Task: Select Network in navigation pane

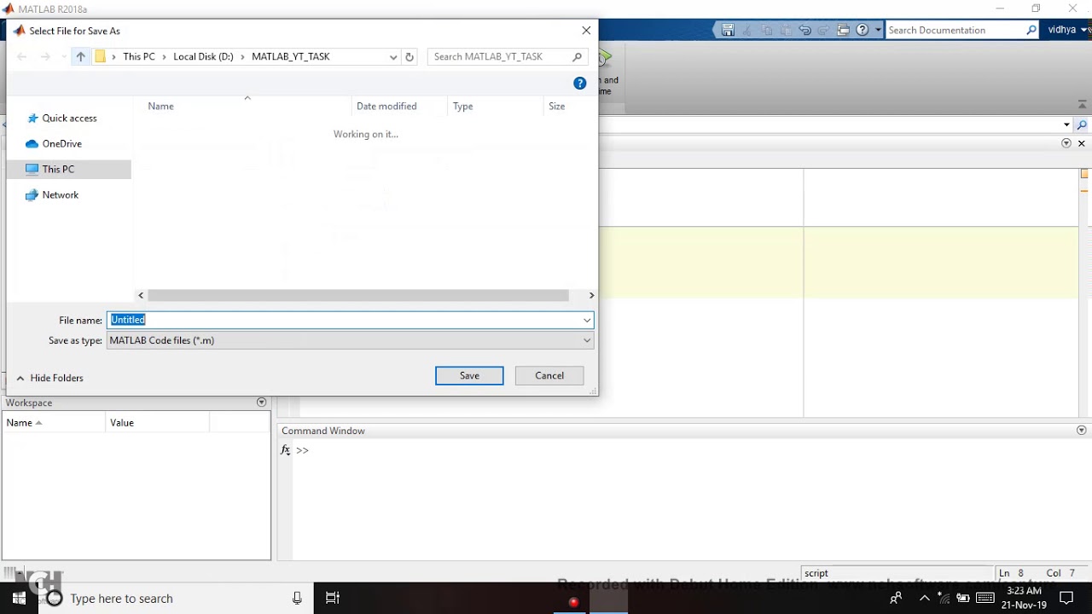Action: coord(52,195)
